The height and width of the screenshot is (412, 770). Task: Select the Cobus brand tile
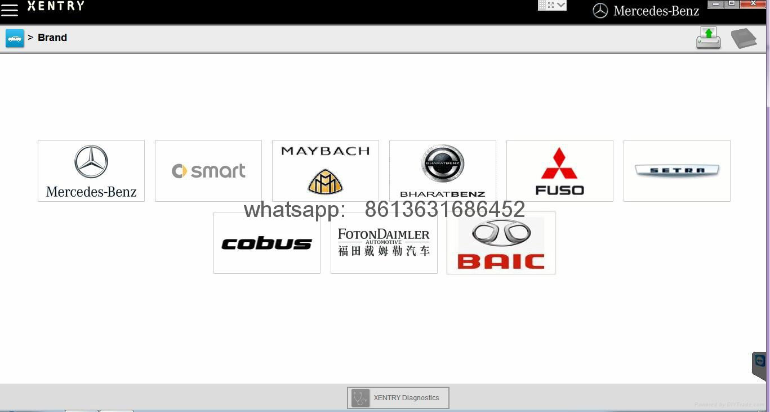tap(267, 243)
